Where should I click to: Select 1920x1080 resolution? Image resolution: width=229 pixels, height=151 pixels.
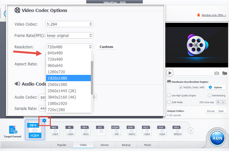[68, 78]
